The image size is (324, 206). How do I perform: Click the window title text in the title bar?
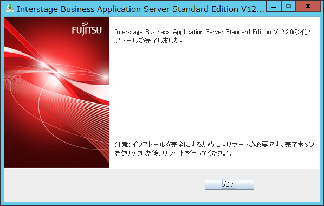(140, 9)
